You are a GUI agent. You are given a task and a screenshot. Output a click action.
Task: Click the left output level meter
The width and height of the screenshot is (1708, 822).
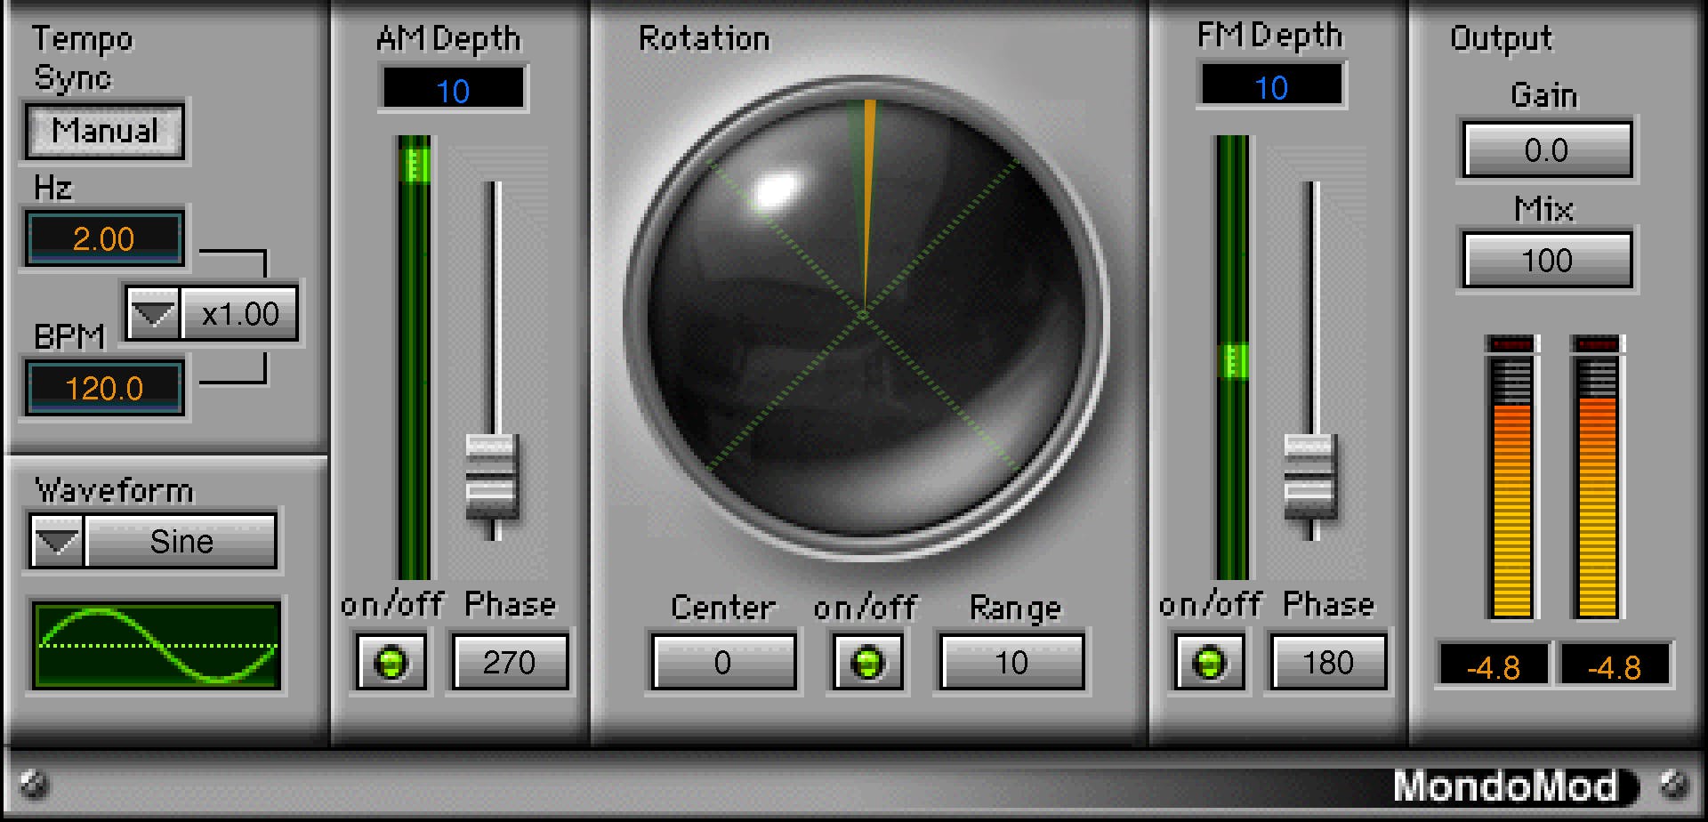tap(1510, 489)
